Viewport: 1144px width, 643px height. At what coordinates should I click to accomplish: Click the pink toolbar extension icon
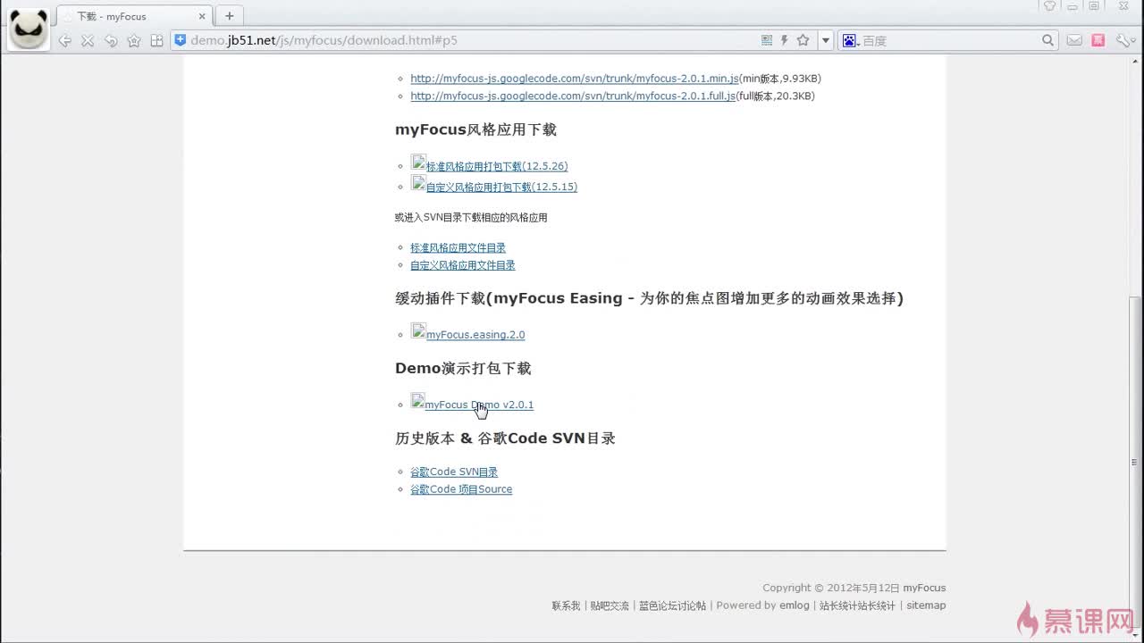click(x=1098, y=40)
